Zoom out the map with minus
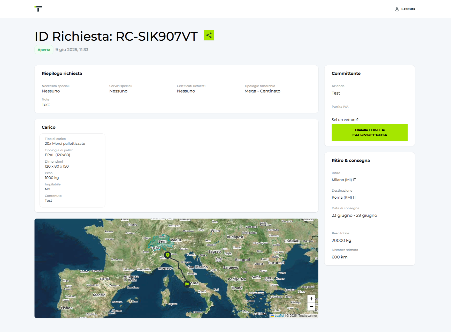Screen dimensions: 451x332 point(311,307)
